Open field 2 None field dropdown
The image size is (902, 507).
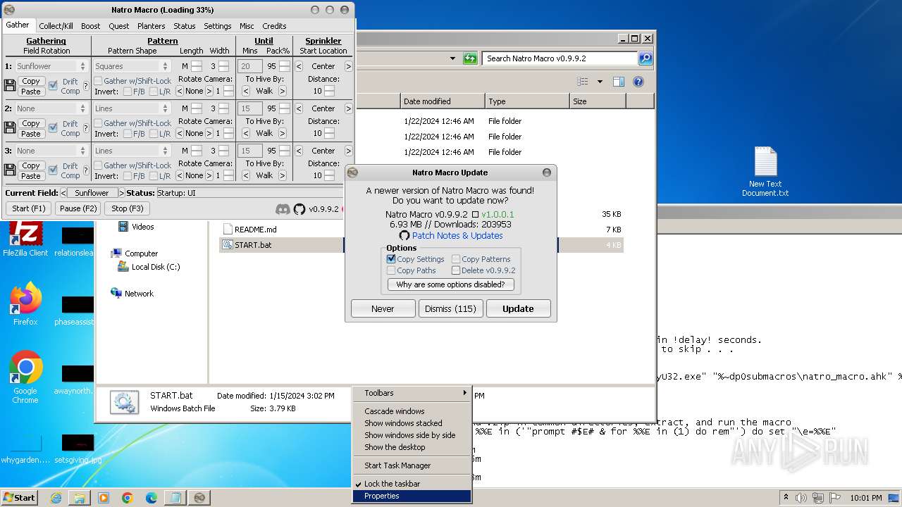[x=51, y=108]
